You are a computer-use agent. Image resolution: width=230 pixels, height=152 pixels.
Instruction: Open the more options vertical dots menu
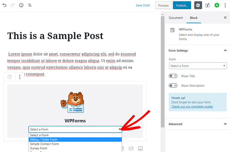(225, 5)
